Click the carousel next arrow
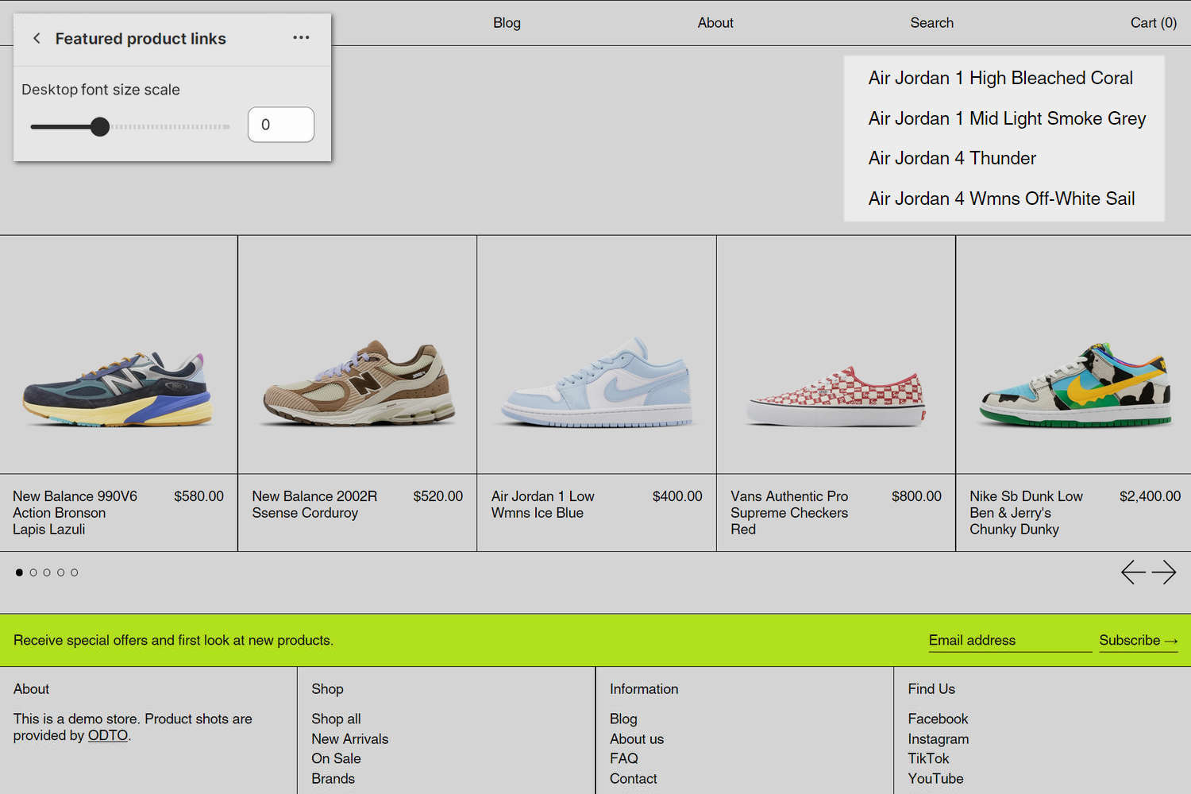The height and width of the screenshot is (794, 1191). click(x=1166, y=572)
